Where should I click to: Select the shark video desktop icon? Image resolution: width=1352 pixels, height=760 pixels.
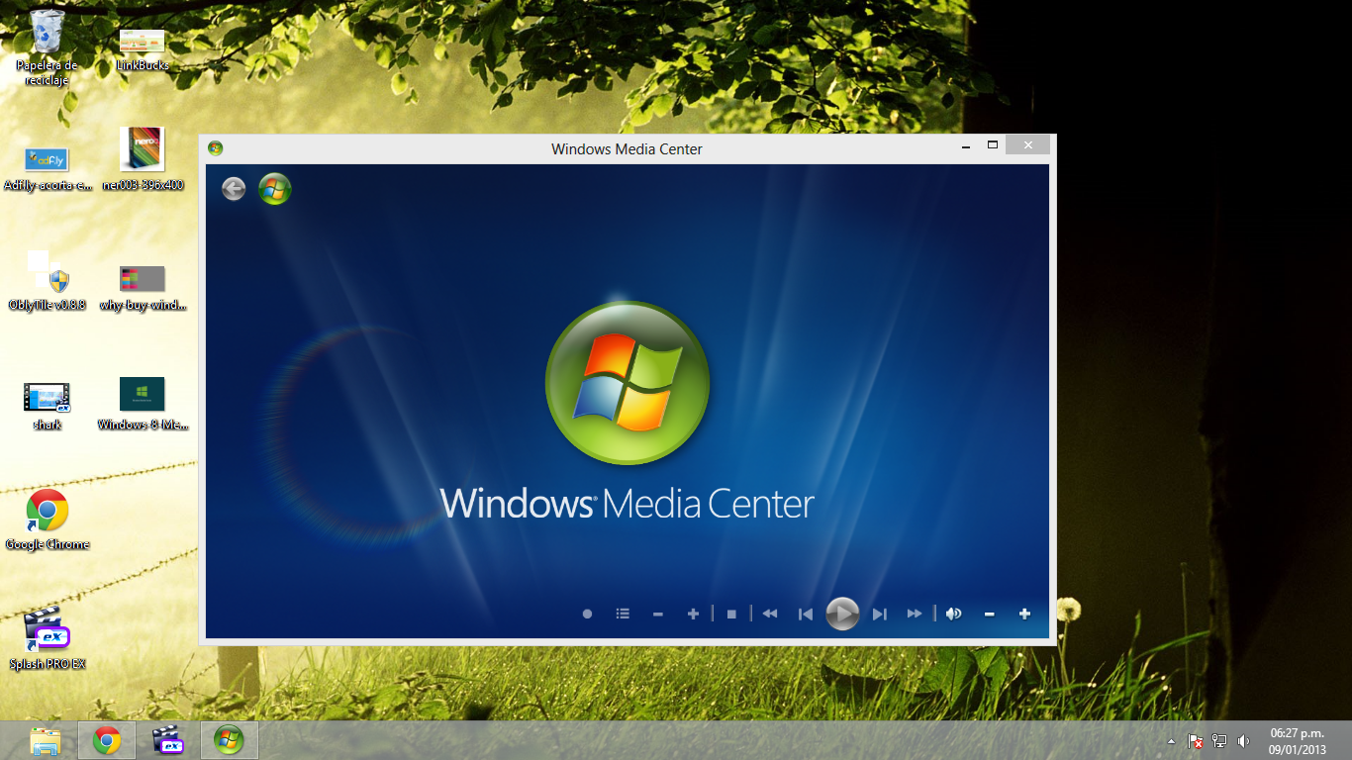click(x=48, y=407)
